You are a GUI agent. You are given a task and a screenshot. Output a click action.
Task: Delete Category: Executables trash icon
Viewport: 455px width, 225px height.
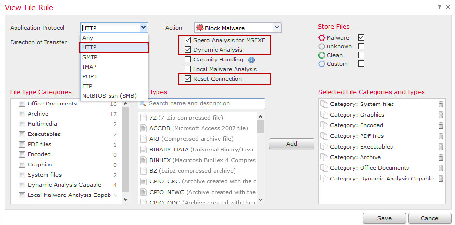[441, 147]
